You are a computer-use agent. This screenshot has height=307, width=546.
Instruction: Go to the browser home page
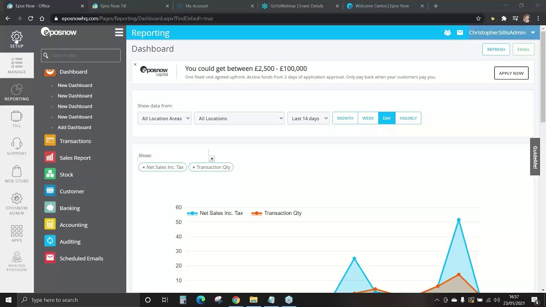click(42, 18)
